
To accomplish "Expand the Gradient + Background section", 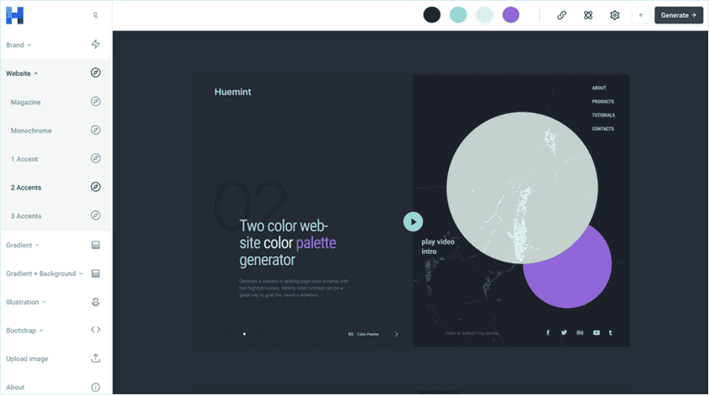I will [44, 273].
